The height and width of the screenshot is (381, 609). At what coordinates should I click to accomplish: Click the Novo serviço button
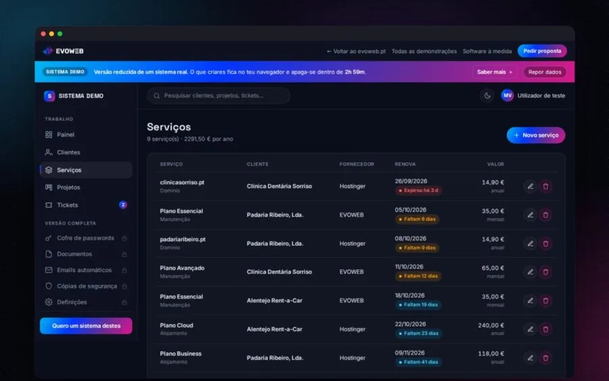point(536,135)
